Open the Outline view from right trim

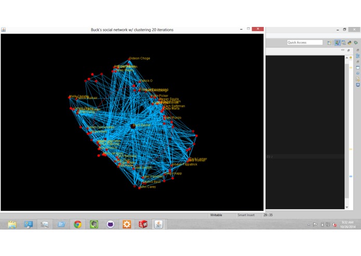pos(357,56)
